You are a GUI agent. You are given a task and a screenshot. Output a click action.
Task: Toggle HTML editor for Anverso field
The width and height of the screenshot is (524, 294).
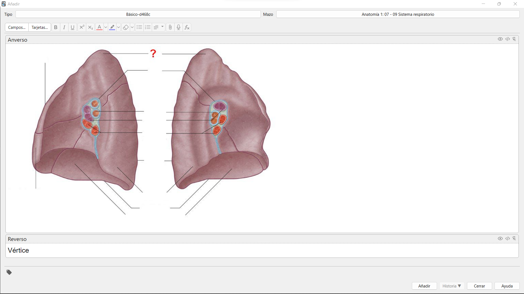[x=508, y=39]
